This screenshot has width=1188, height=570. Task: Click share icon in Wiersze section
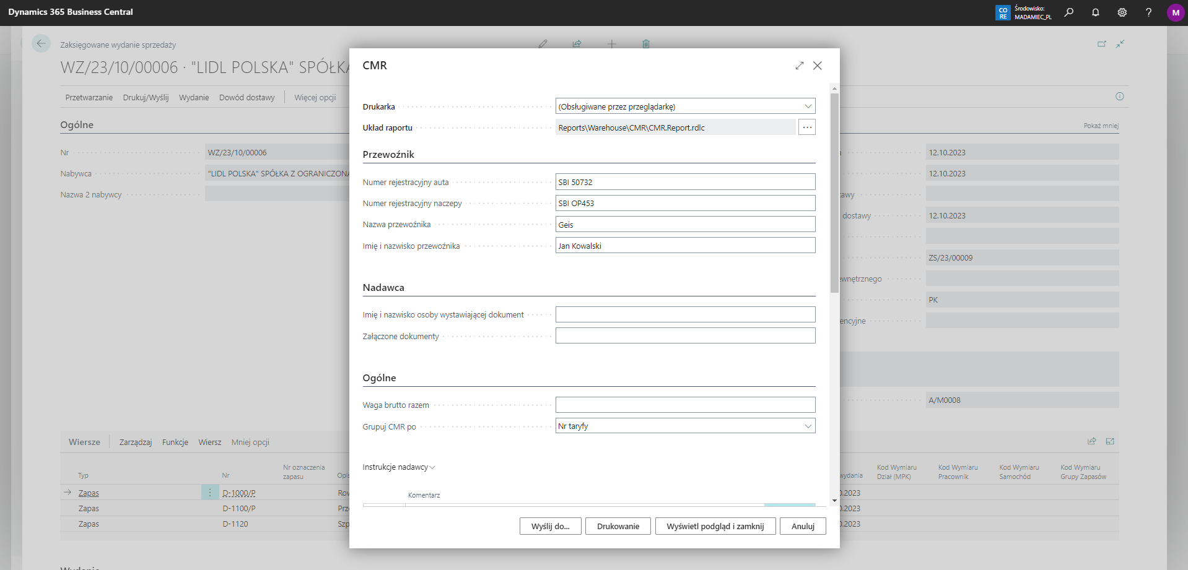[x=1092, y=441]
